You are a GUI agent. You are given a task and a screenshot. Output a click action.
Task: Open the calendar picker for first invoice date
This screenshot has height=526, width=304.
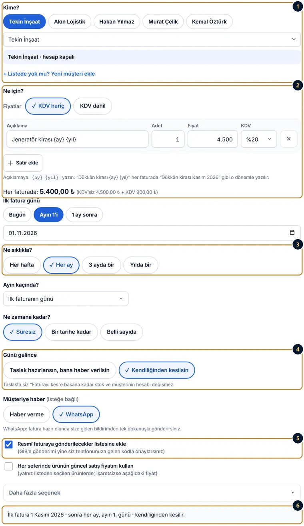[x=292, y=233]
